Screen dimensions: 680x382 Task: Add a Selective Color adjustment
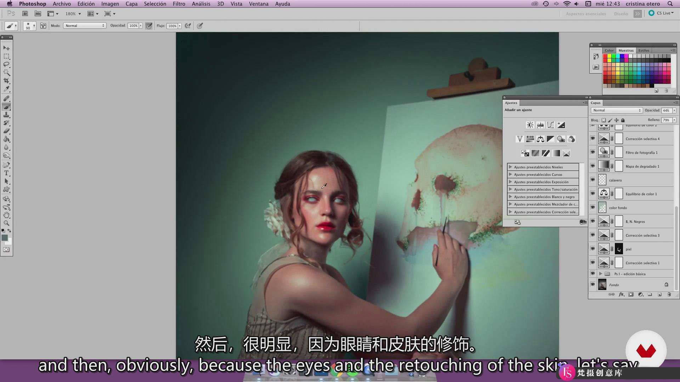point(566,153)
